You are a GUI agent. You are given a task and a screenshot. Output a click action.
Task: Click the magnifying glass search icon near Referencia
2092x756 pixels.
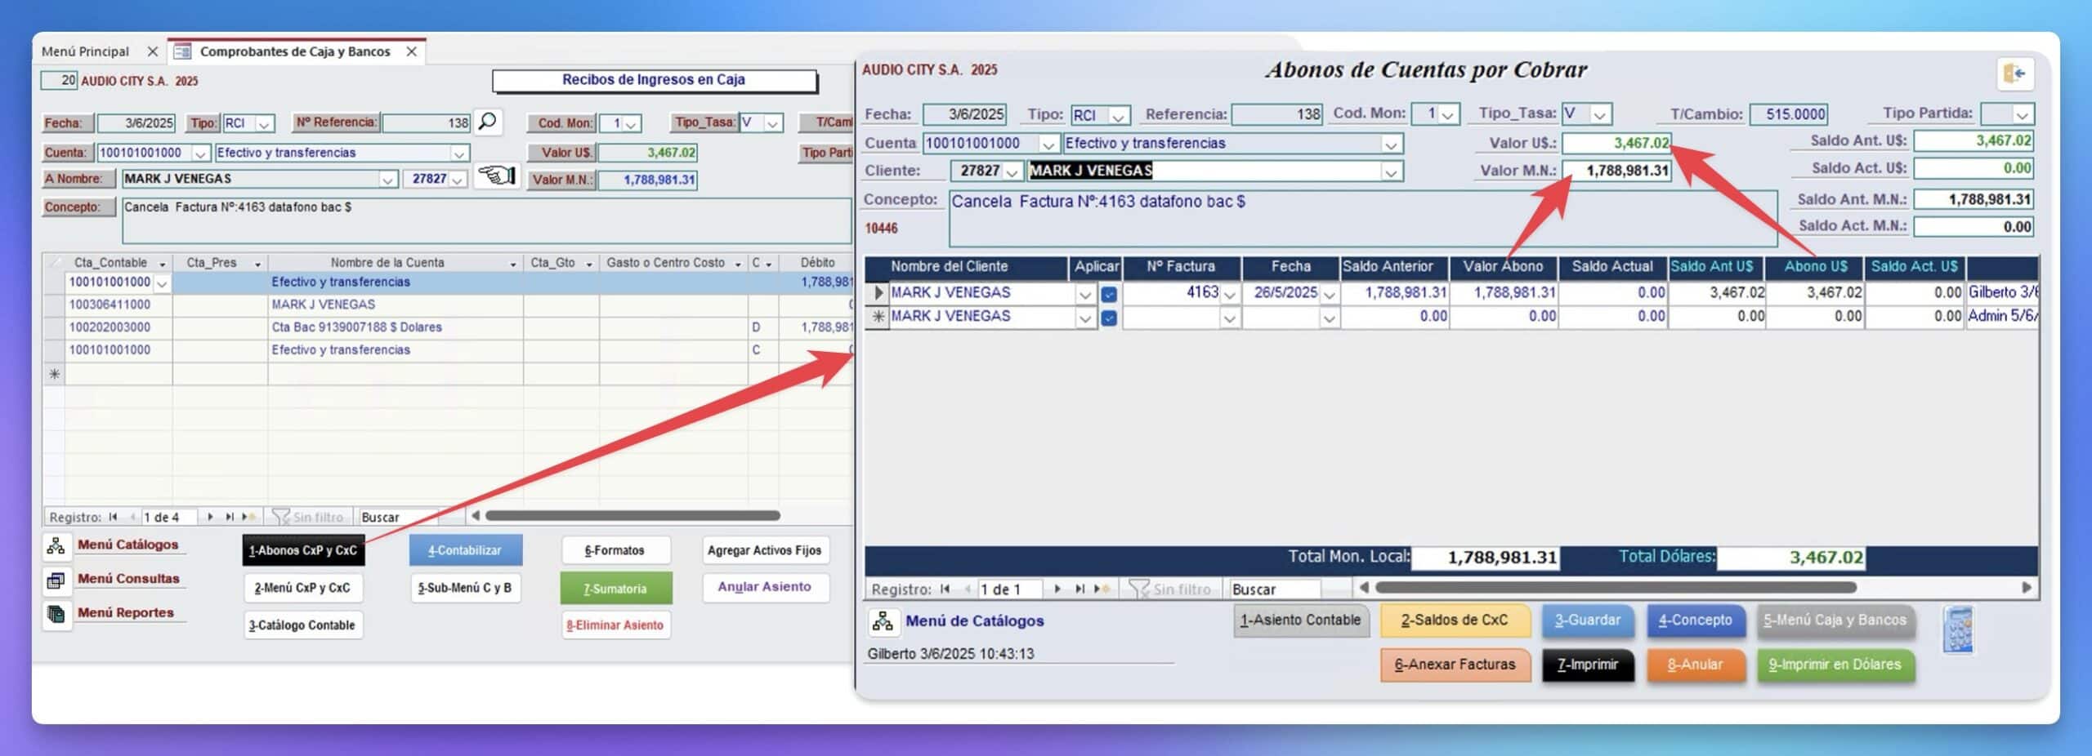487,122
